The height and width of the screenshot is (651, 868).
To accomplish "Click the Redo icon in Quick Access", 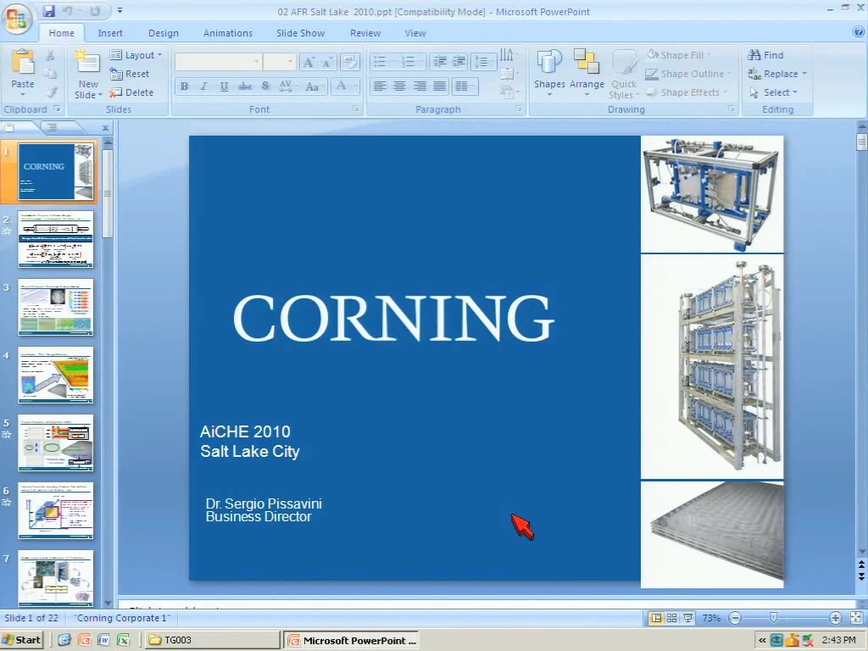I will (95, 11).
